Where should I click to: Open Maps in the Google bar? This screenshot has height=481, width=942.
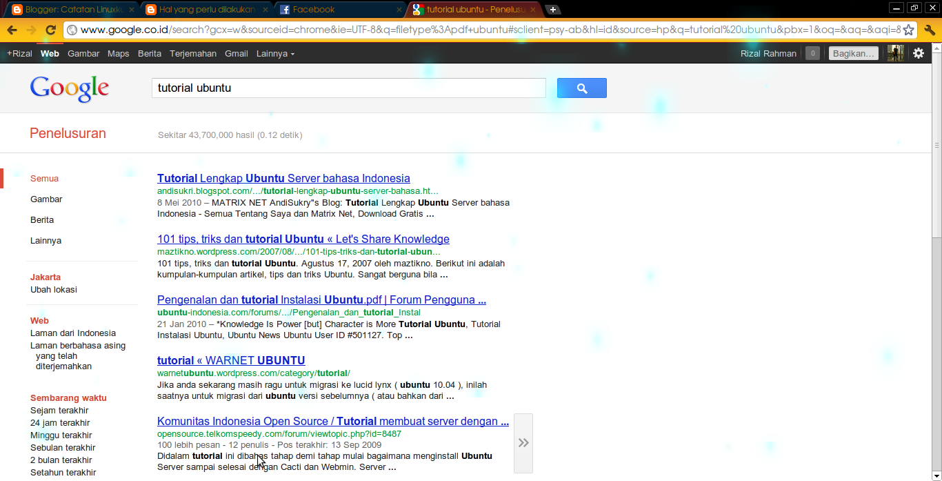coord(119,53)
